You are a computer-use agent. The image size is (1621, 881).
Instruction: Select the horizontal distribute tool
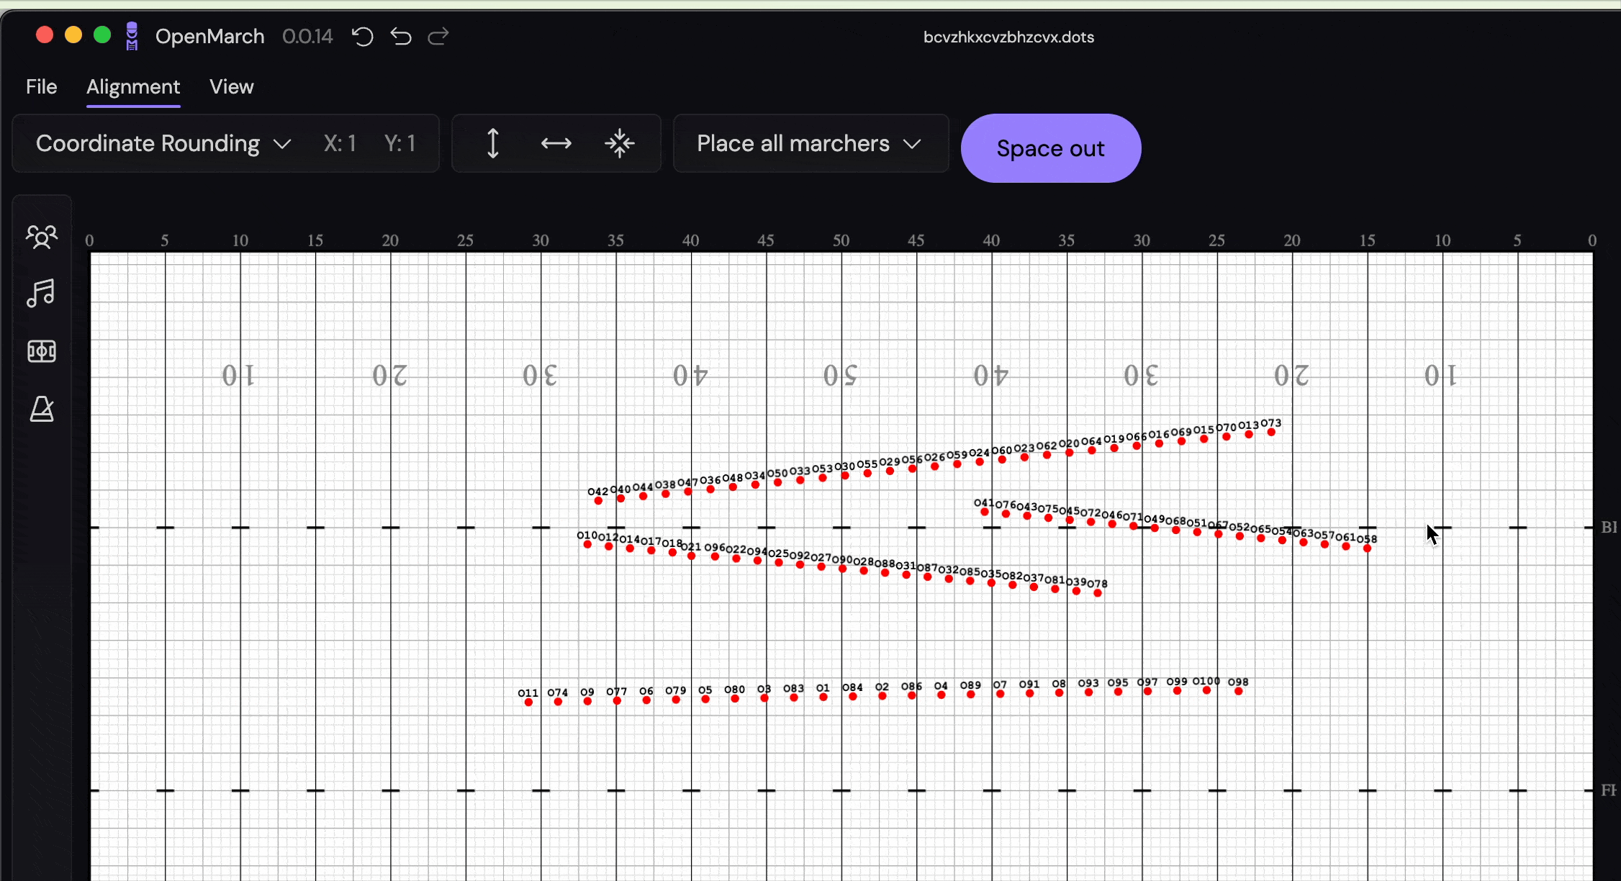[x=556, y=143]
